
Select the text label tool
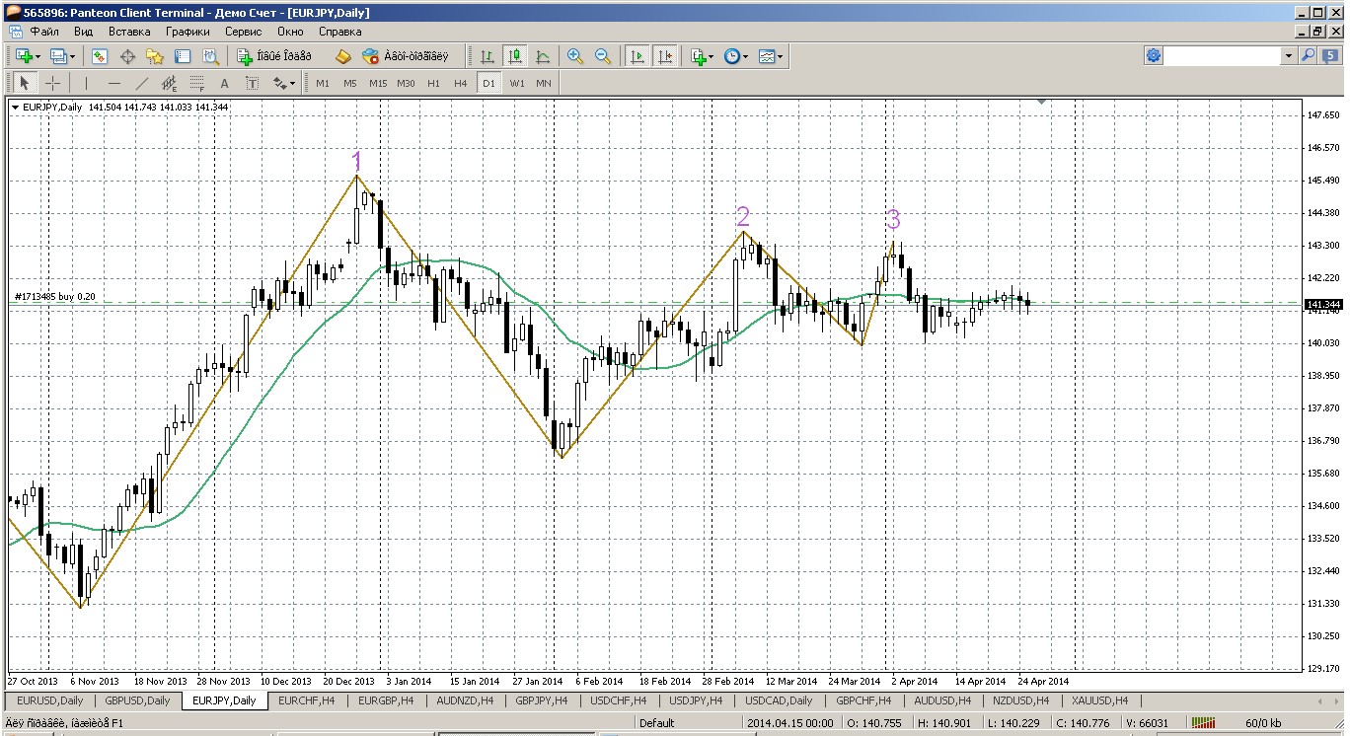[x=224, y=83]
